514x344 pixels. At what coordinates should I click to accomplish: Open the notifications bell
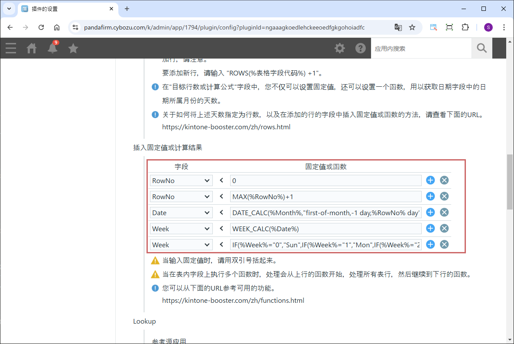click(52, 48)
